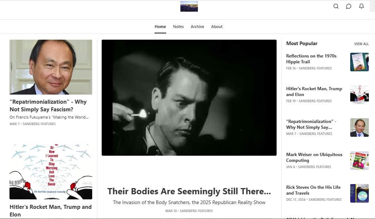Click VIEW ALL in Most Popular
The image size is (375, 219).
362,44
